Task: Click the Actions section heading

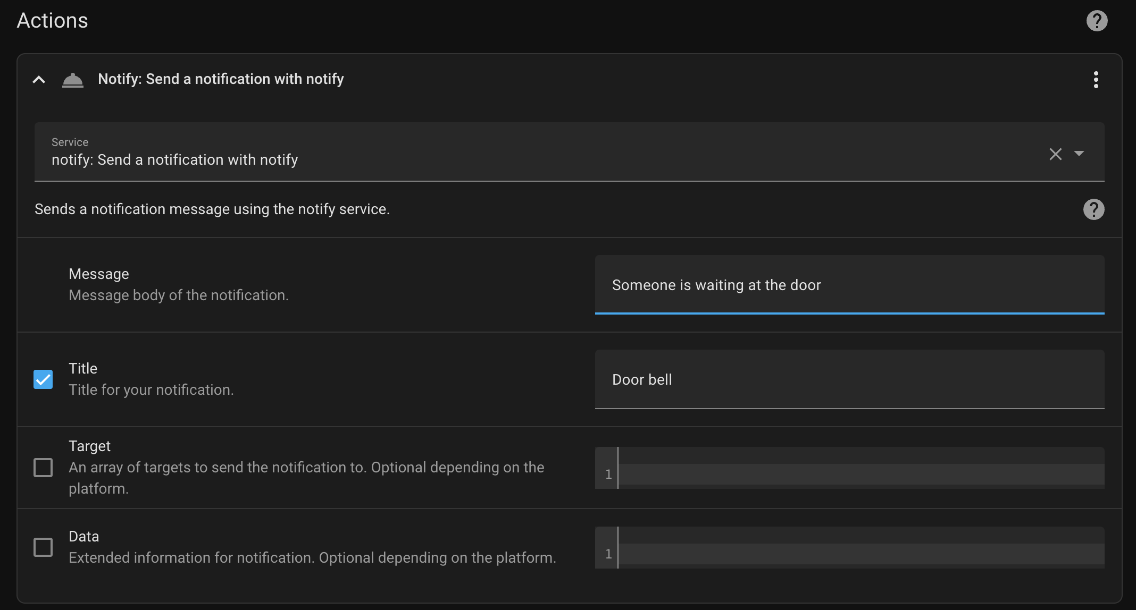Action: (x=52, y=20)
